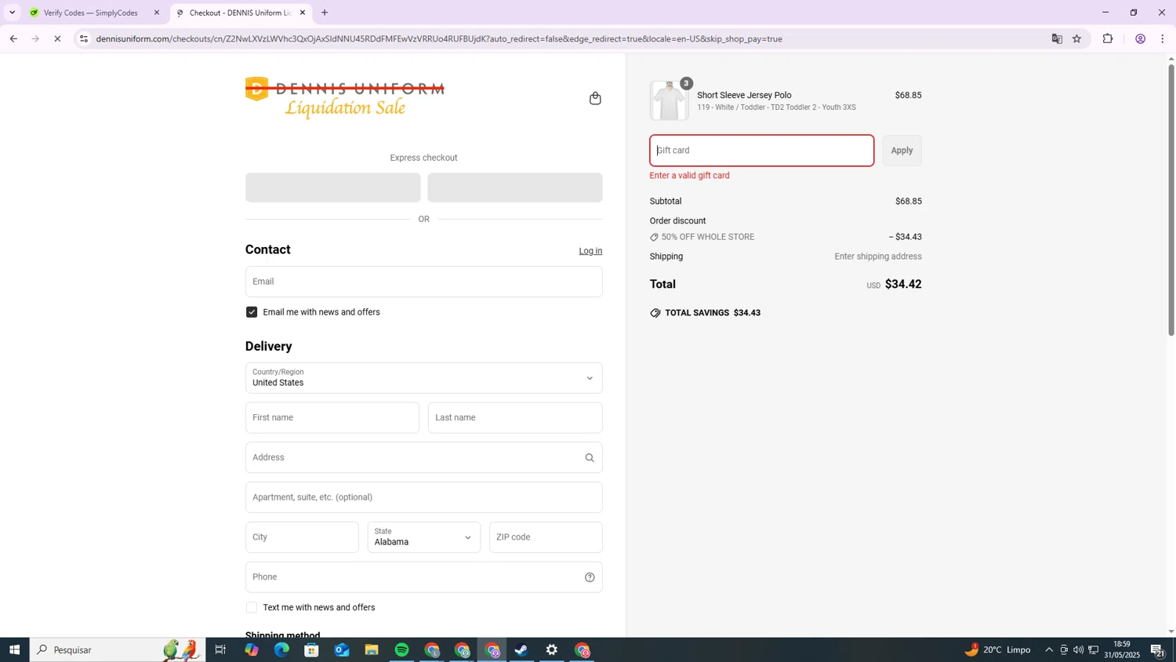
Task: Close the Checkout DENNIS Uniform tab
Action: tap(303, 13)
